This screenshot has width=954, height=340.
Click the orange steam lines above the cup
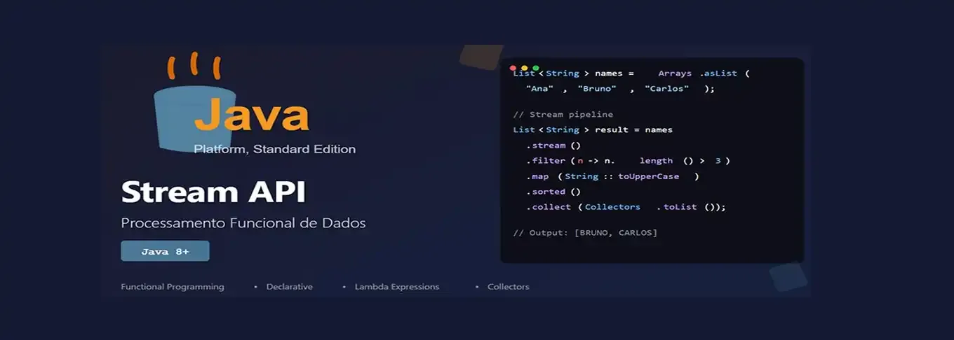click(194, 66)
